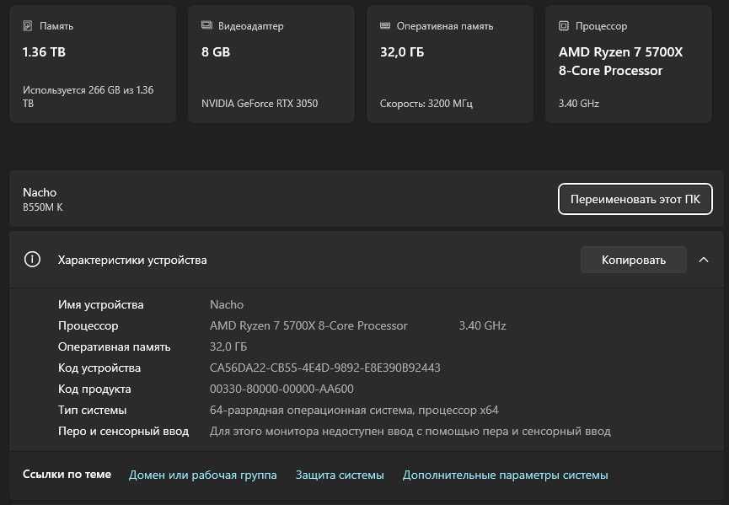The width and height of the screenshot is (729, 505).
Task: Select the 3.40 GHz value in device specs
Action: [x=482, y=325]
